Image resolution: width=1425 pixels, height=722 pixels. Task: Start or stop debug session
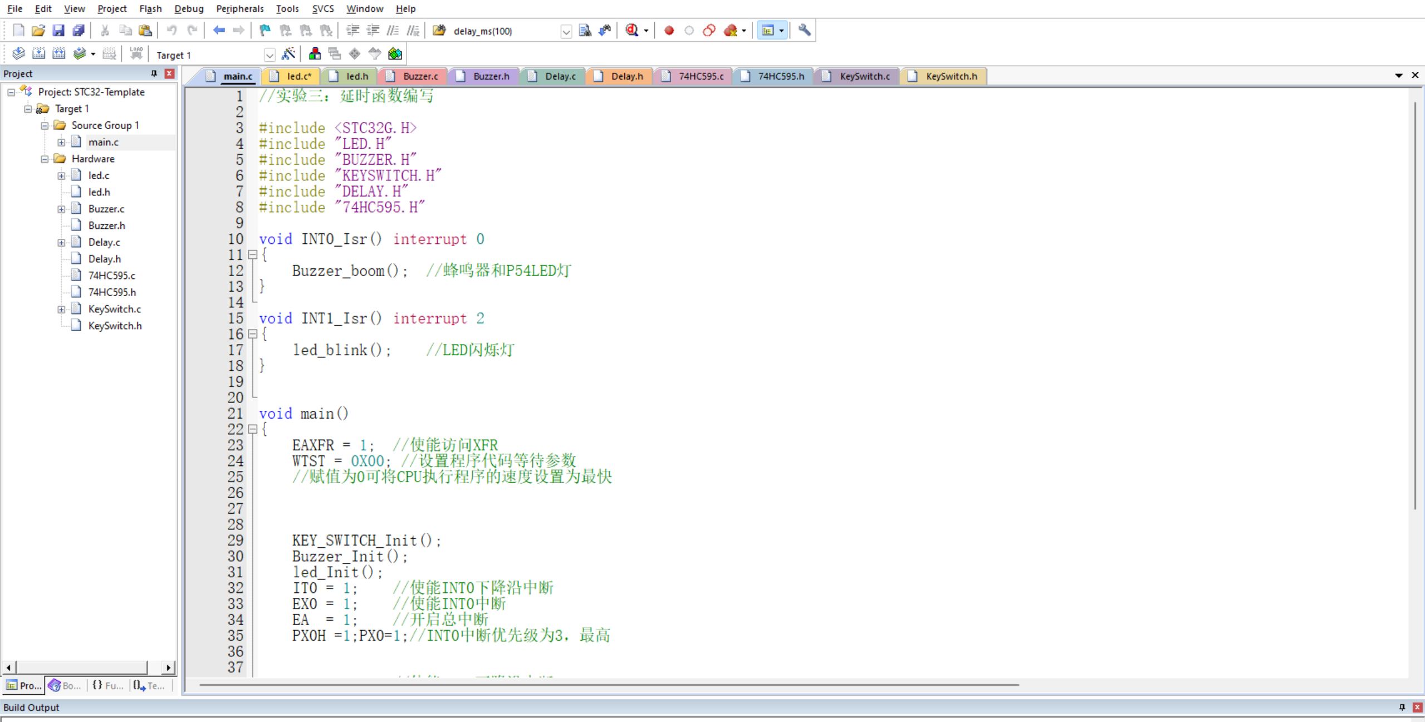click(631, 31)
